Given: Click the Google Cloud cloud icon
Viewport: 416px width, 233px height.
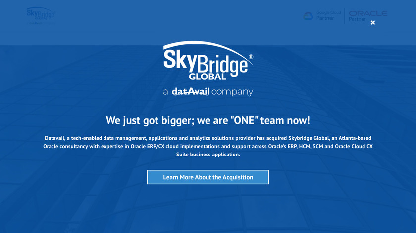Looking at the screenshot, I should coord(308,16).
